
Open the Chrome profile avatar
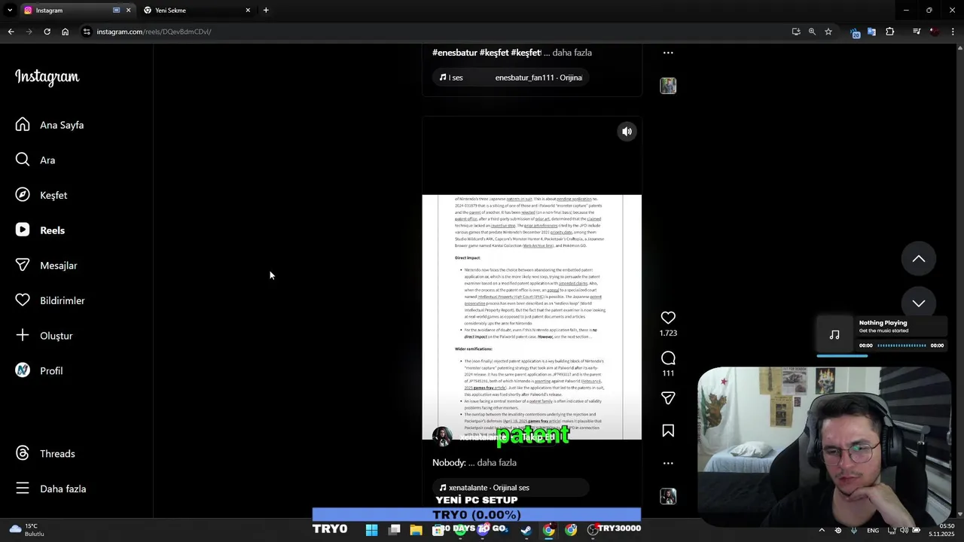[x=935, y=32]
